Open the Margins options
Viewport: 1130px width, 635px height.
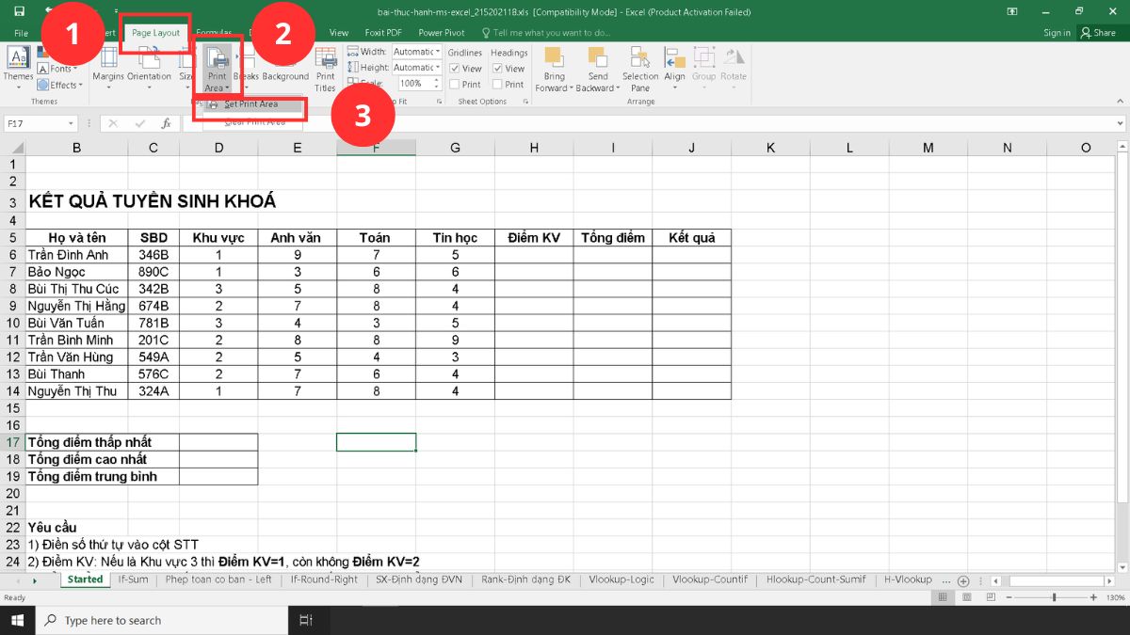click(x=108, y=68)
